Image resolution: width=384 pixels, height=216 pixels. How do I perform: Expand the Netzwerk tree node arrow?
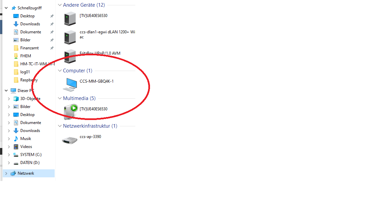pyautogui.click(x=6, y=173)
